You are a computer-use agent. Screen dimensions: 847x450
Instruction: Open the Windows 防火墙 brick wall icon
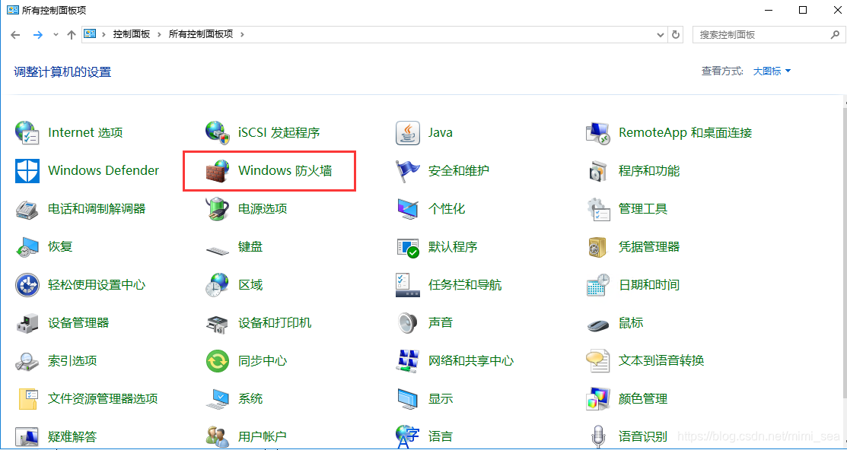point(218,171)
